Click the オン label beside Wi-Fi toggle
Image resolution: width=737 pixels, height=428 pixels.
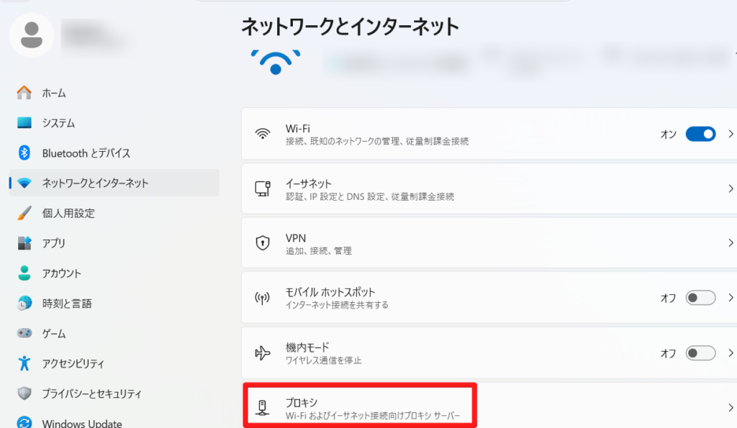(669, 135)
